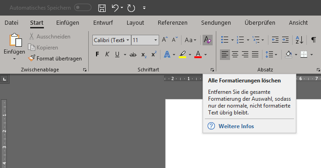Apply bold with the F button
The width and height of the screenshot is (321, 168).
[97, 54]
